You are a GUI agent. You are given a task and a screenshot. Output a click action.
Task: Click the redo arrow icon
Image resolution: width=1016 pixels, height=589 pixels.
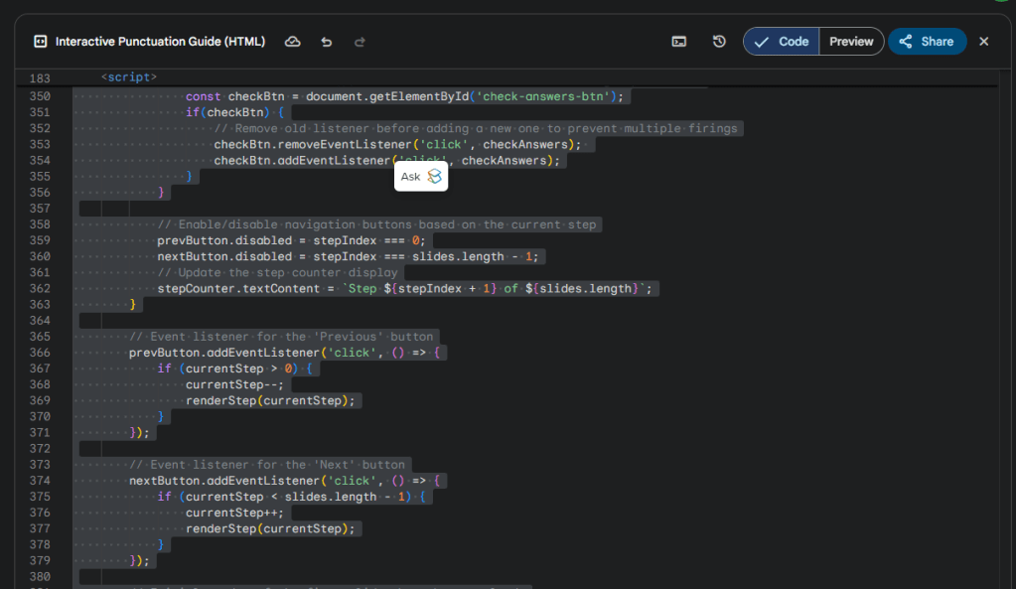[x=360, y=42]
